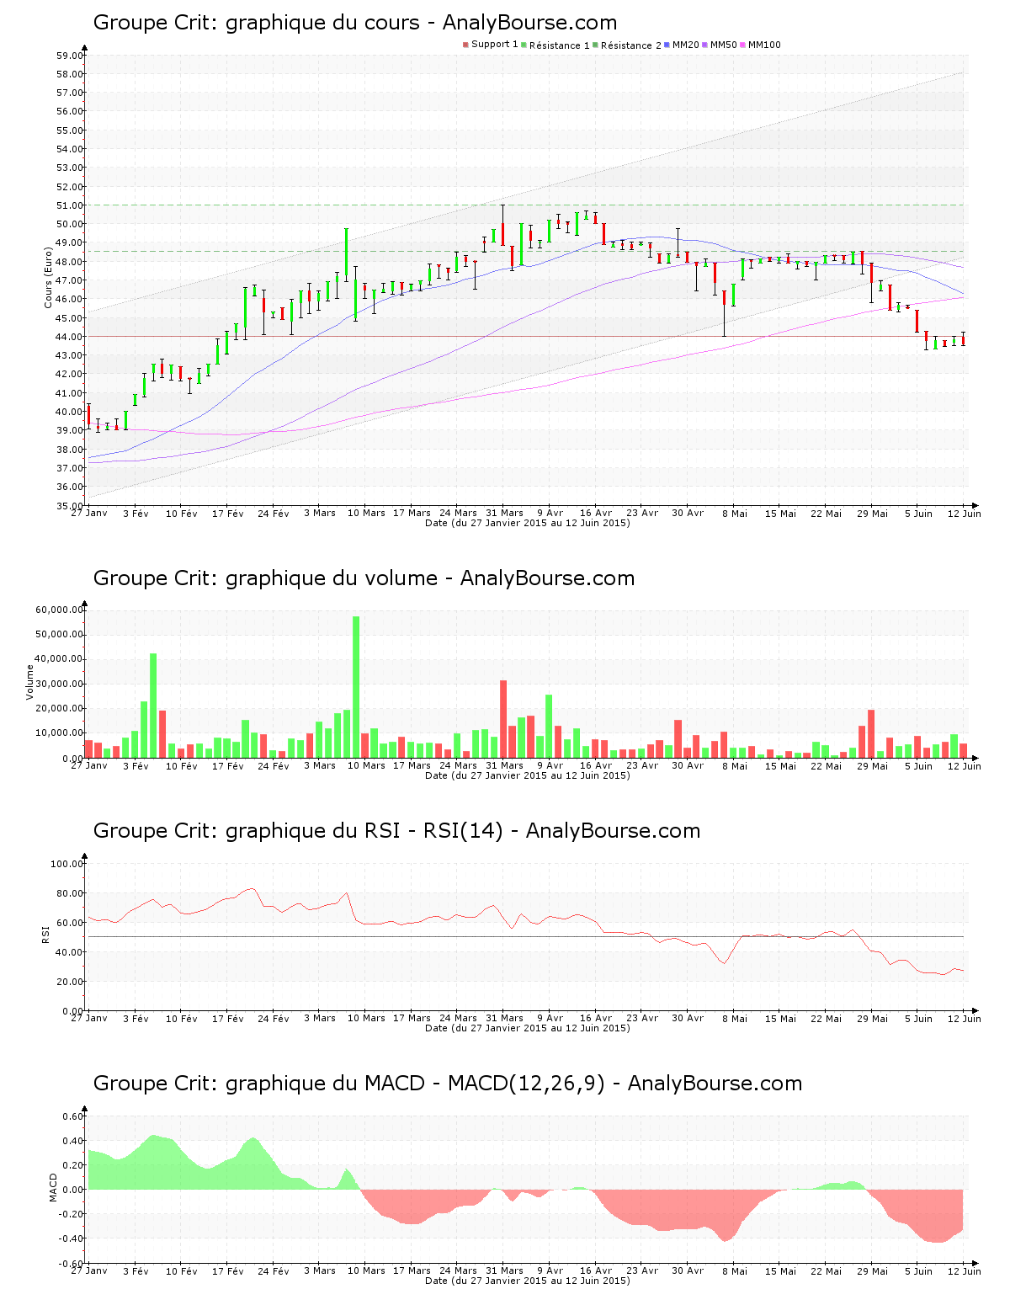Click '27 Janv' under the price chart

pos(89,514)
